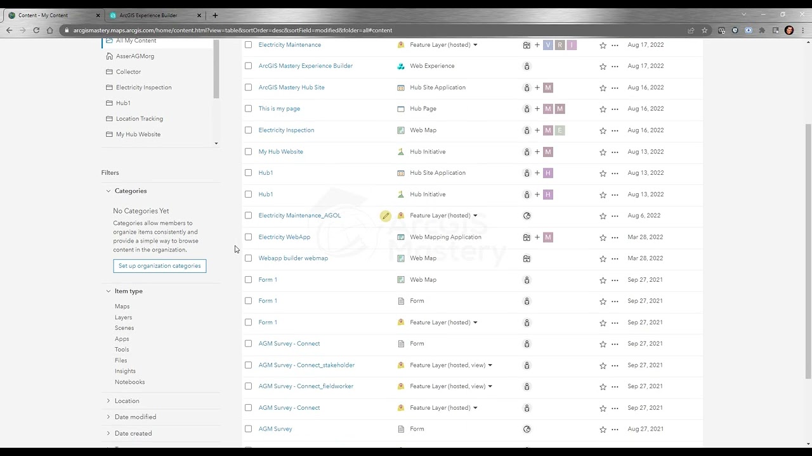Viewport: 812px width, 456px height.
Task: Expand the Location filter
Action: (x=108, y=401)
